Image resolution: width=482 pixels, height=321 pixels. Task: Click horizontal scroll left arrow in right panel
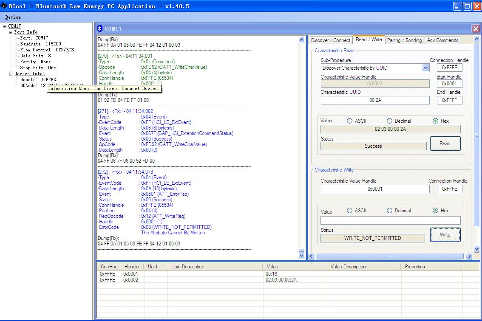tap(311, 256)
